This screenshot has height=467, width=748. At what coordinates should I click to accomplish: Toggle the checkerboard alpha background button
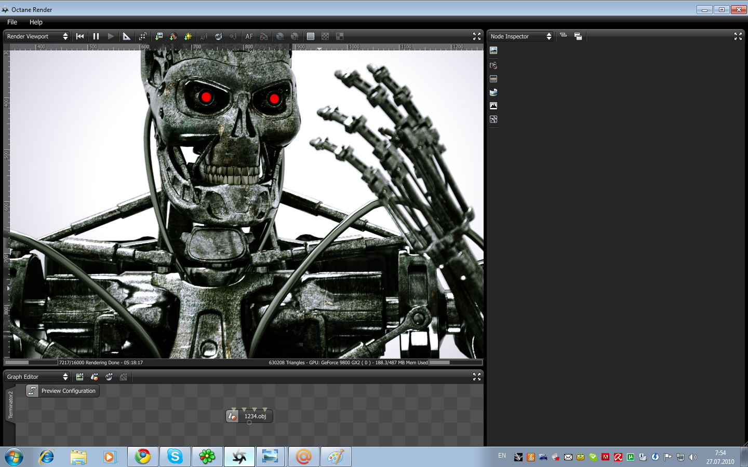325,36
